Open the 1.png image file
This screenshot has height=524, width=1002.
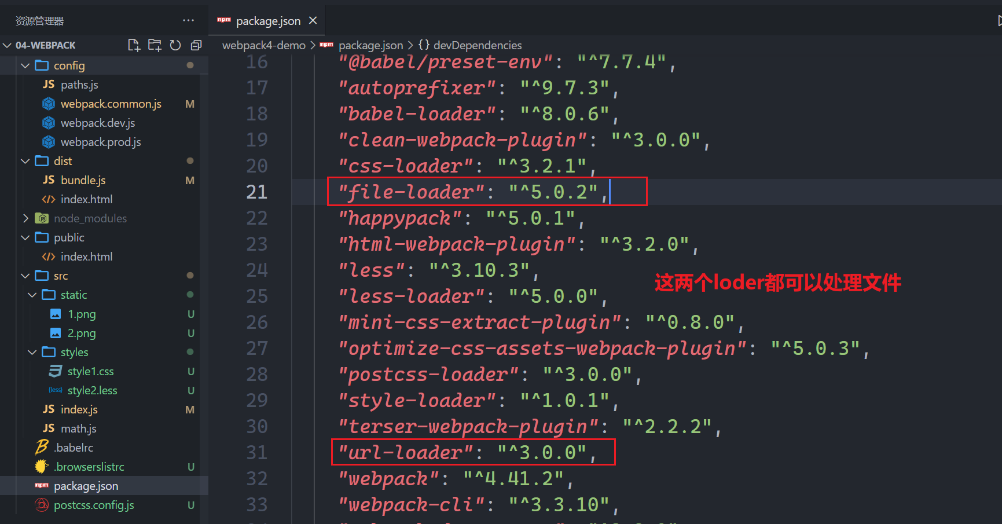coord(82,314)
